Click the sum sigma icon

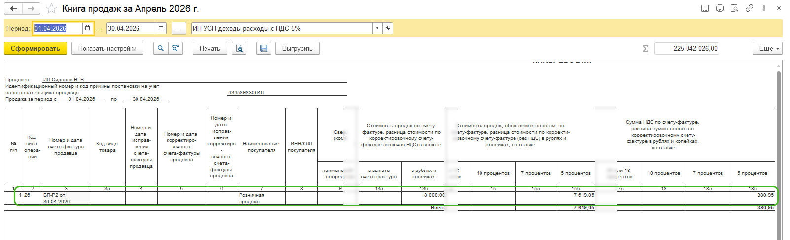point(645,48)
